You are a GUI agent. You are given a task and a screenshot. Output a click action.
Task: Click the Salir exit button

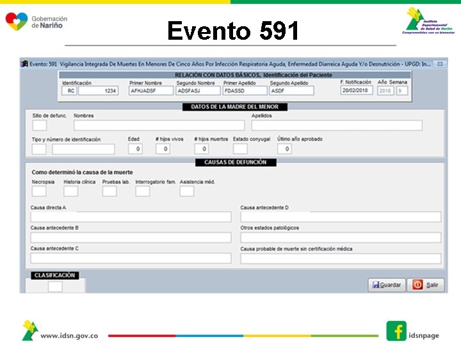[x=426, y=284]
